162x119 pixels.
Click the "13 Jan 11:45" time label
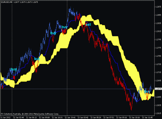tap(147, 117)
